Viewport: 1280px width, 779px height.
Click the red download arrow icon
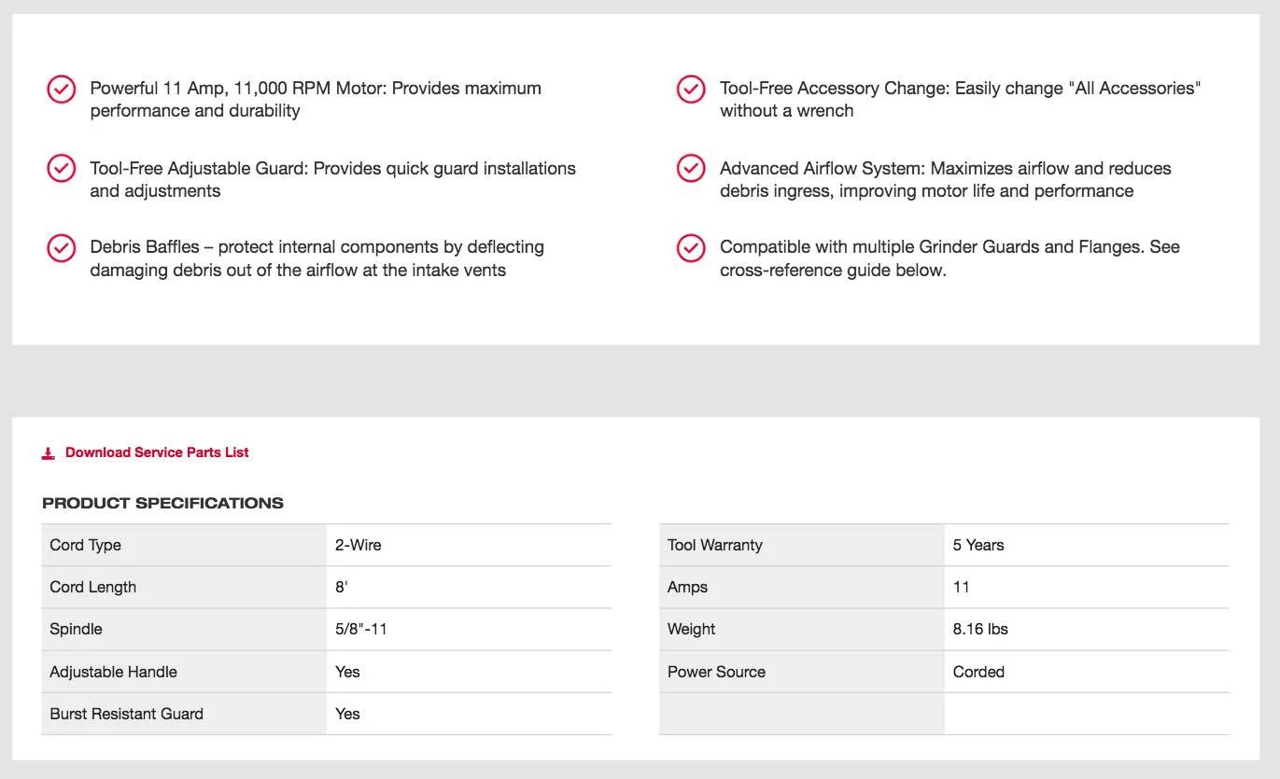coord(49,453)
